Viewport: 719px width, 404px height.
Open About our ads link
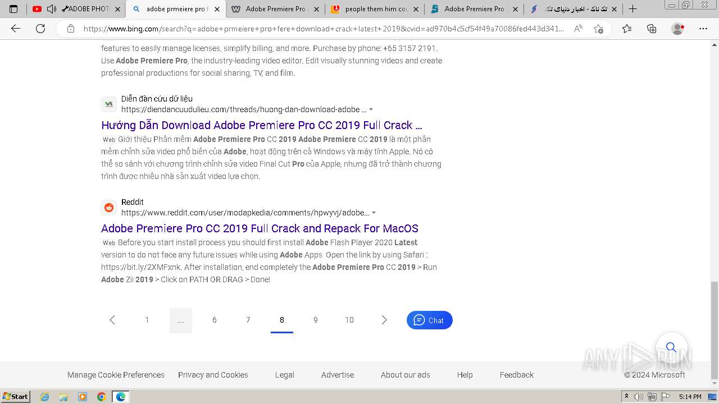click(406, 375)
